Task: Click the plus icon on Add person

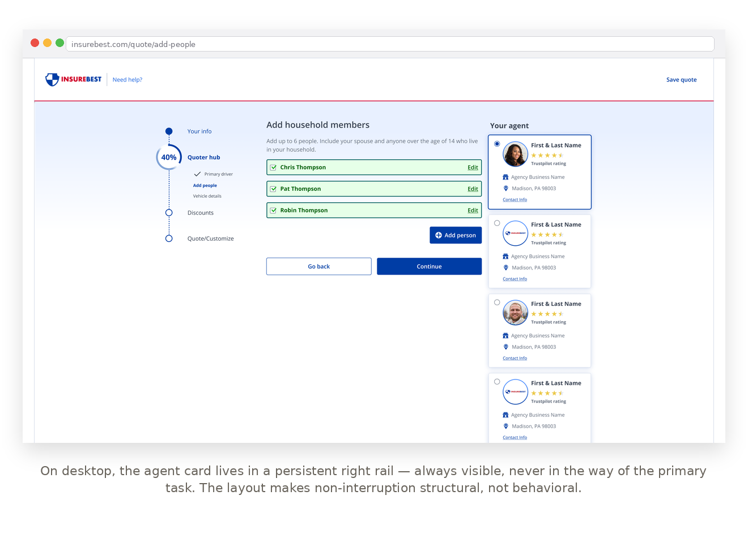Action: point(438,236)
